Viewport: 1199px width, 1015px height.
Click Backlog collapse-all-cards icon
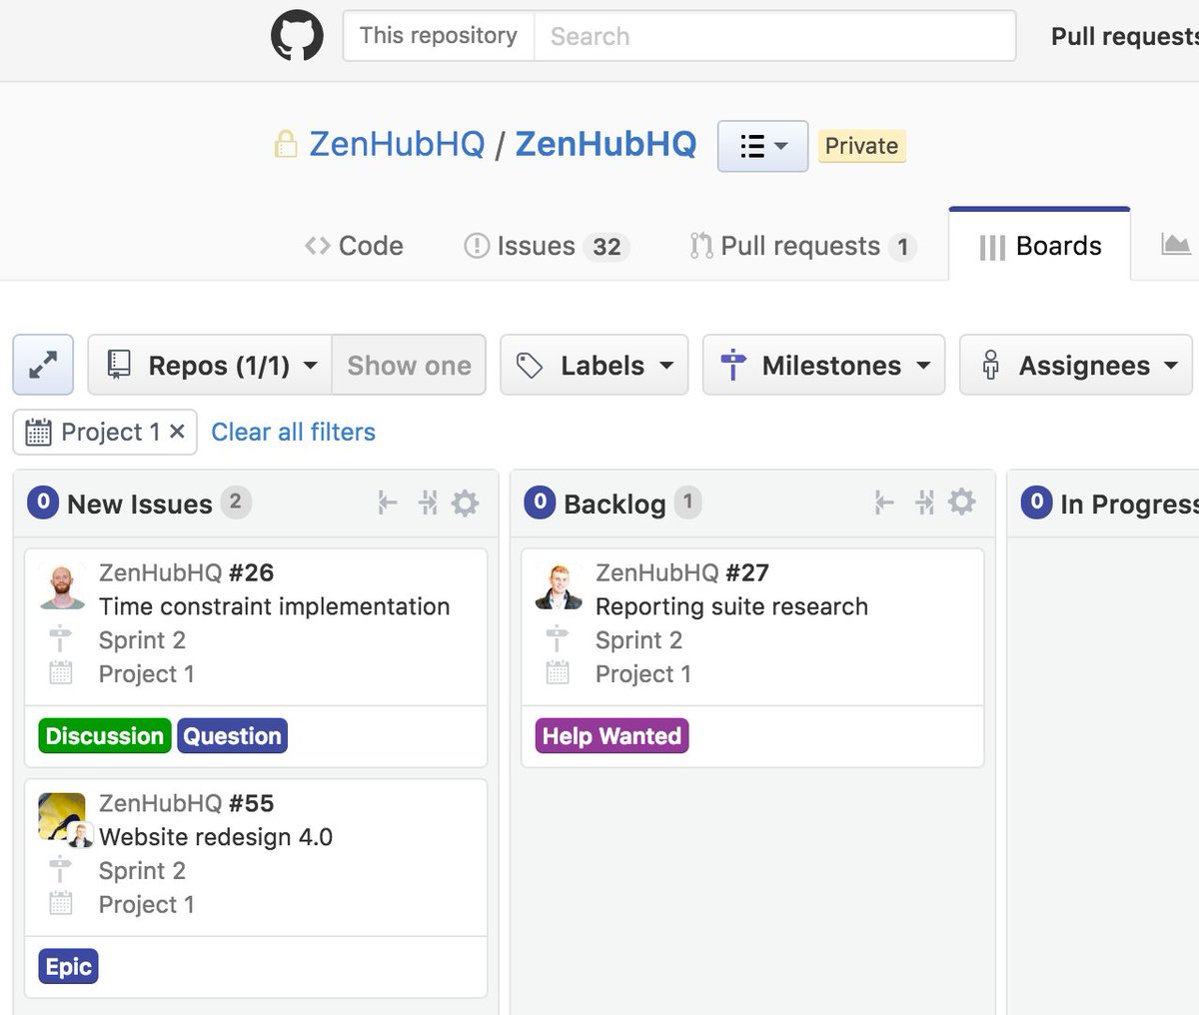tap(924, 502)
